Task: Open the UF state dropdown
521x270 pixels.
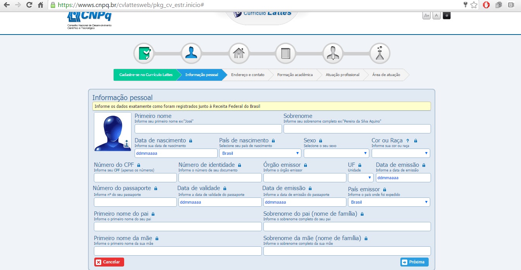Action: [x=360, y=178]
